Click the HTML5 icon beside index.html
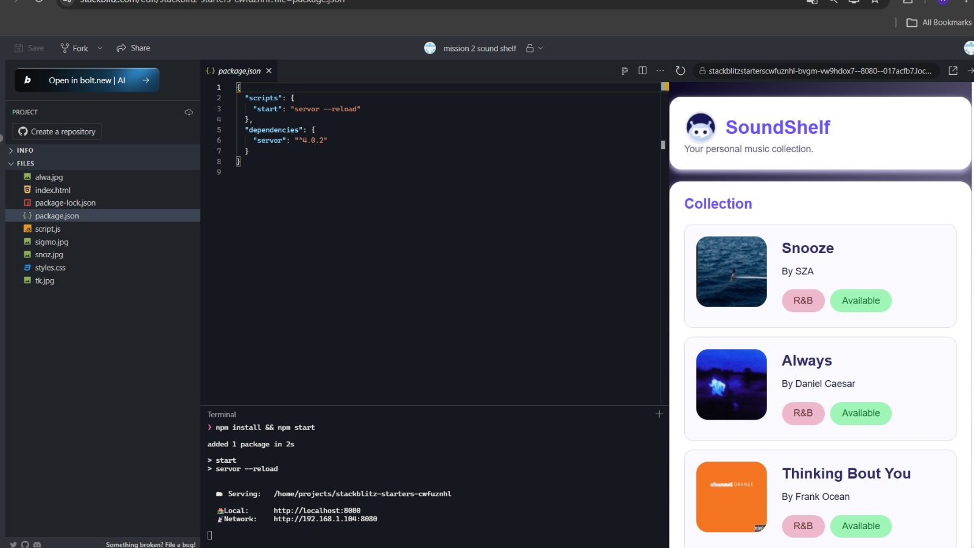The height and width of the screenshot is (548, 974). pyautogui.click(x=27, y=190)
